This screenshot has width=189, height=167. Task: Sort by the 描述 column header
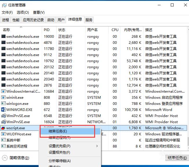pyautogui.click(x=165, y=30)
